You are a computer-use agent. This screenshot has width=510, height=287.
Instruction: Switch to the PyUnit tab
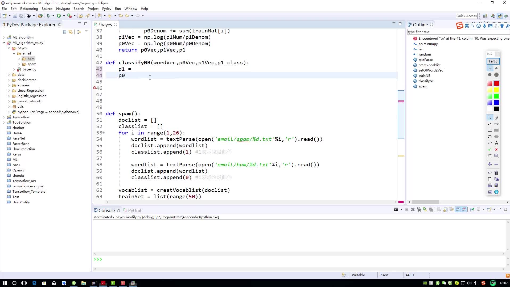132,210
